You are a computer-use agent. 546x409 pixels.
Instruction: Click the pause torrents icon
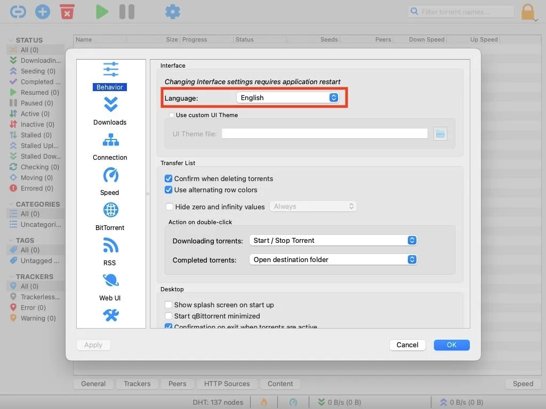127,12
